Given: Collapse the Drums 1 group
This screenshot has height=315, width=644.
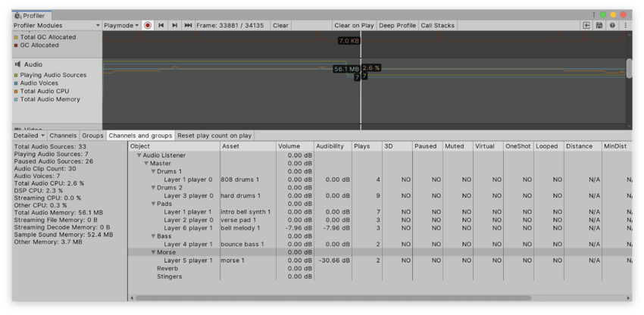Looking at the screenshot, I should [153, 172].
